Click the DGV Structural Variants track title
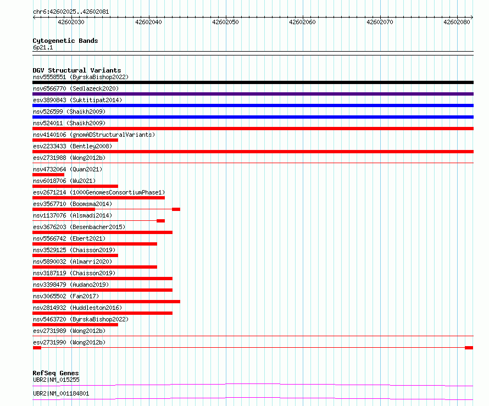Screen dimensions: 489x406 [77, 70]
